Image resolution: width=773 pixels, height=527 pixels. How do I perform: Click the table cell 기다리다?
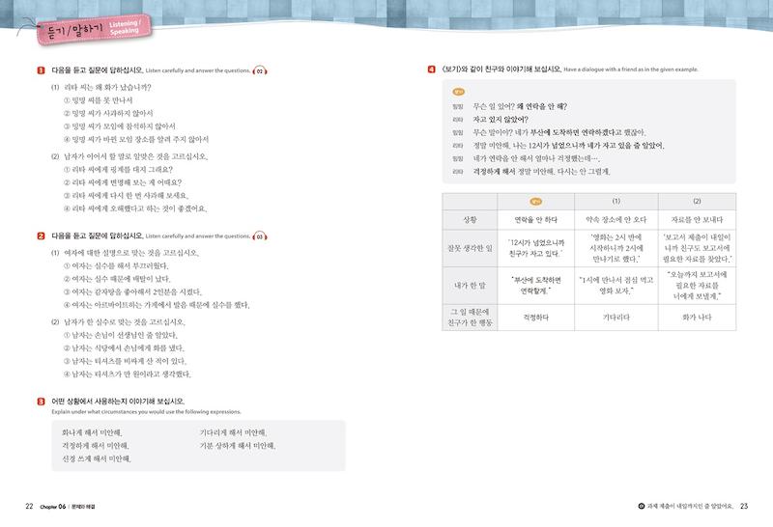616,318
